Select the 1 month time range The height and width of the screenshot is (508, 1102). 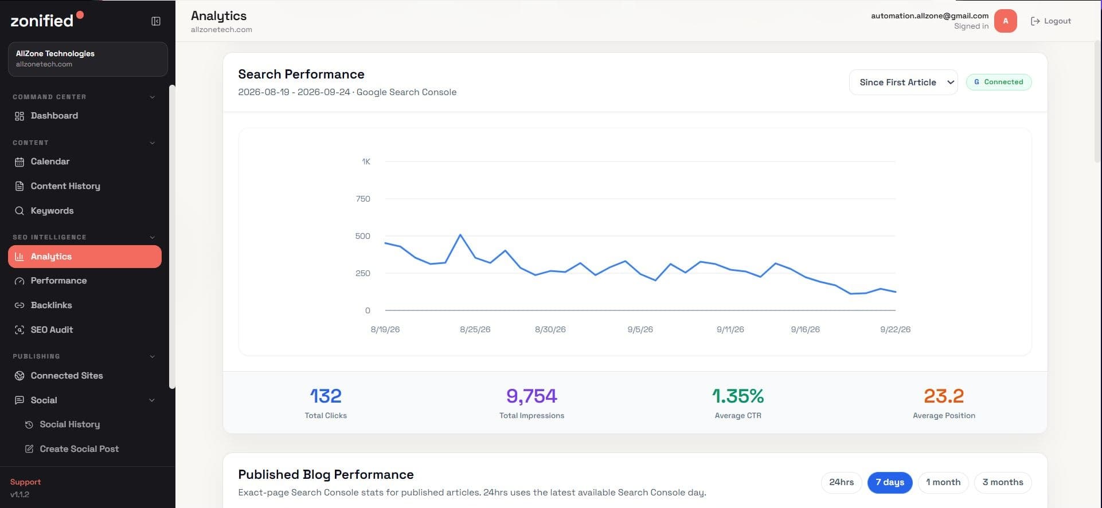coord(943,482)
